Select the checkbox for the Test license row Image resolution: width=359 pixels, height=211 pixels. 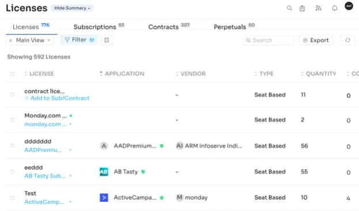pyautogui.click(x=12, y=198)
